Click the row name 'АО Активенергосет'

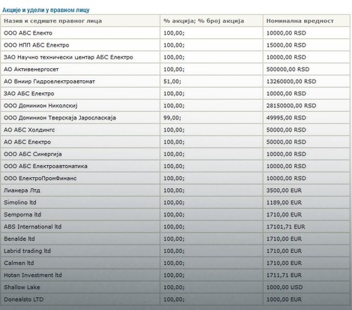tap(31, 69)
